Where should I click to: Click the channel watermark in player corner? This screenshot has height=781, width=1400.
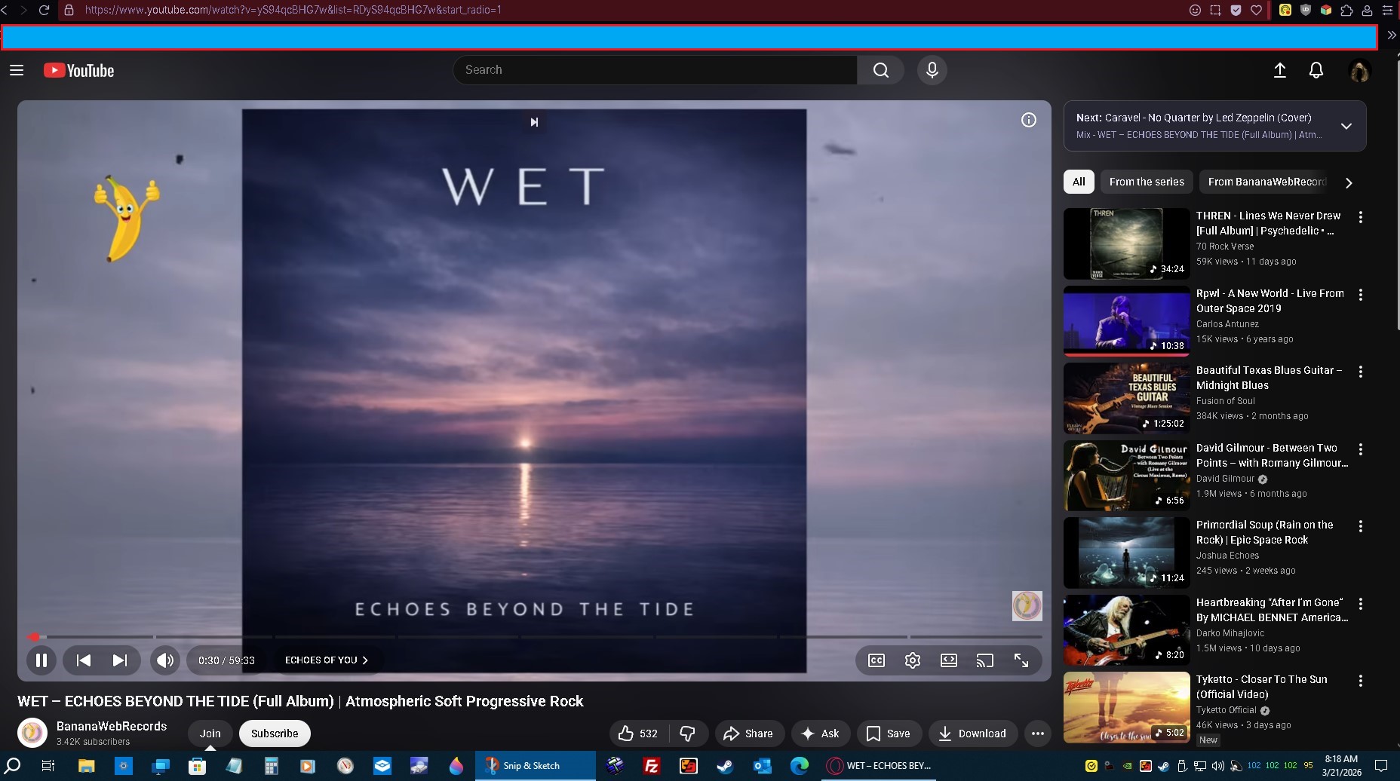(1027, 606)
